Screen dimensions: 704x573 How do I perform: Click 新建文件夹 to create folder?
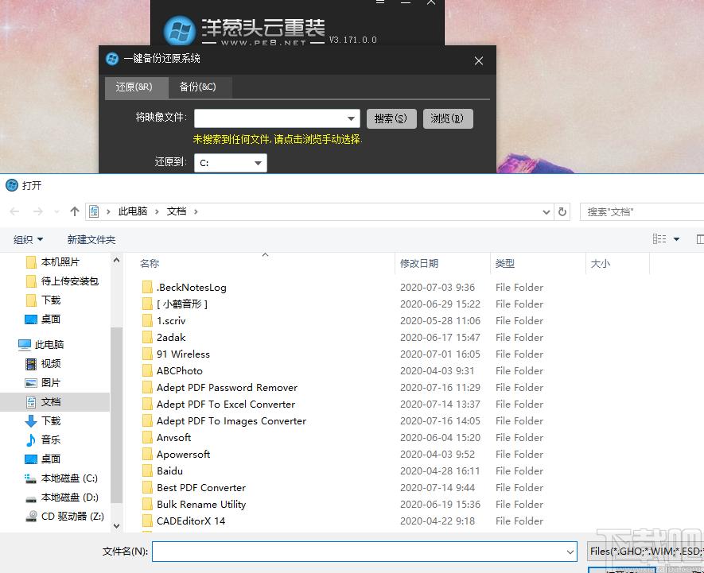[x=91, y=239]
